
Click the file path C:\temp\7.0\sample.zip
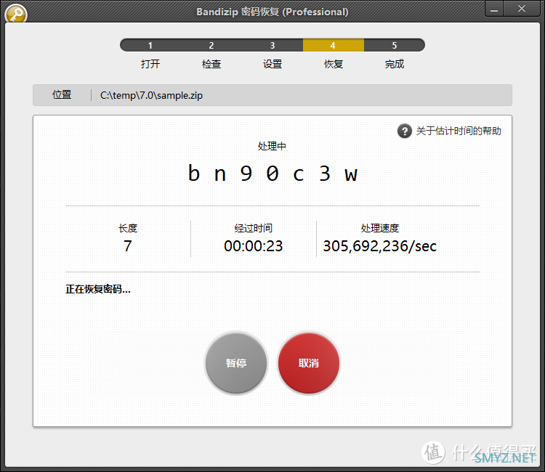click(x=152, y=95)
